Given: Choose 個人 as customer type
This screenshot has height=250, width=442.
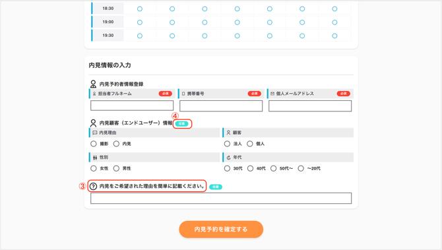Looking at the screenshot, I should pyautogui.click(x=250, y=144).
